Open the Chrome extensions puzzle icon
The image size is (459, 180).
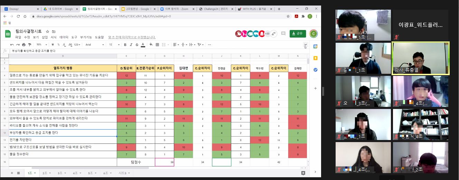click(x=303, y=16)
